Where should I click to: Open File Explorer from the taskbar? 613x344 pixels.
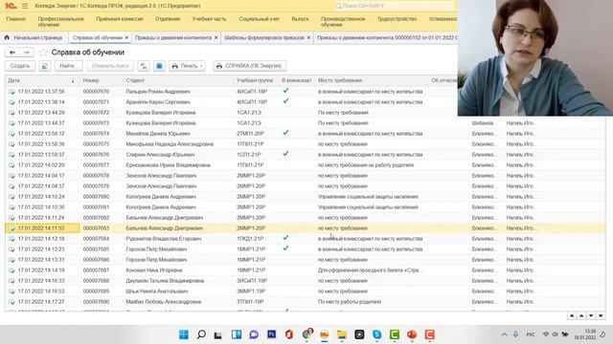pos(342,334)
